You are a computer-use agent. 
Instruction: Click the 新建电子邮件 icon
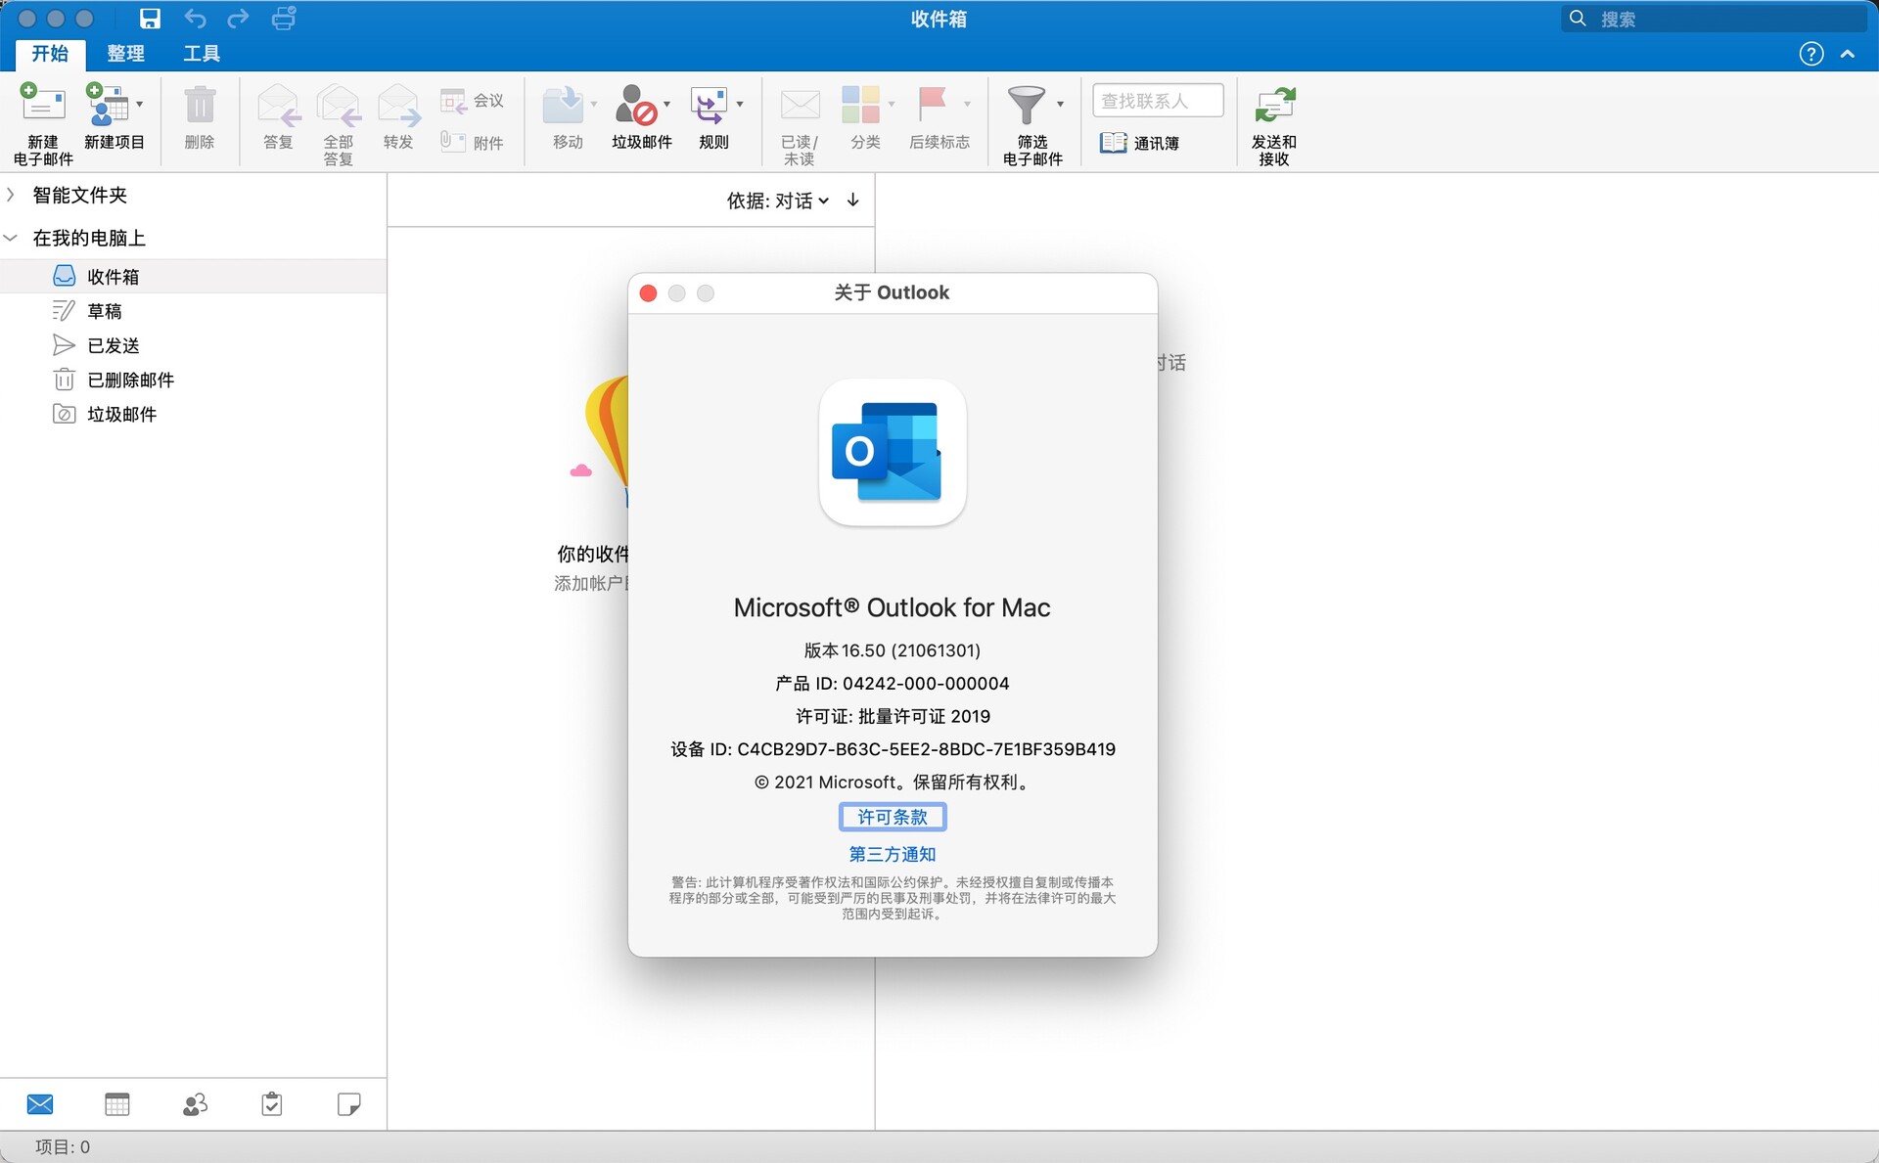41,105
